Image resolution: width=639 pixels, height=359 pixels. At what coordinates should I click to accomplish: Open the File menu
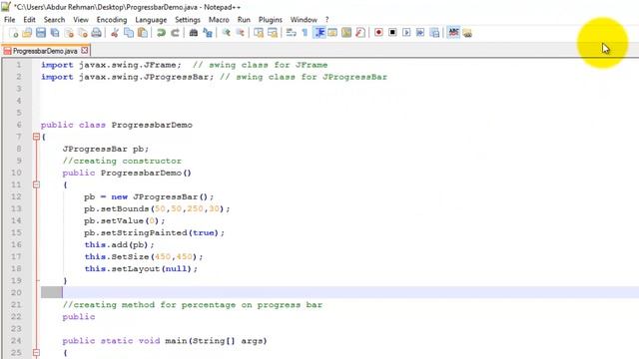(x=9, y=20)
